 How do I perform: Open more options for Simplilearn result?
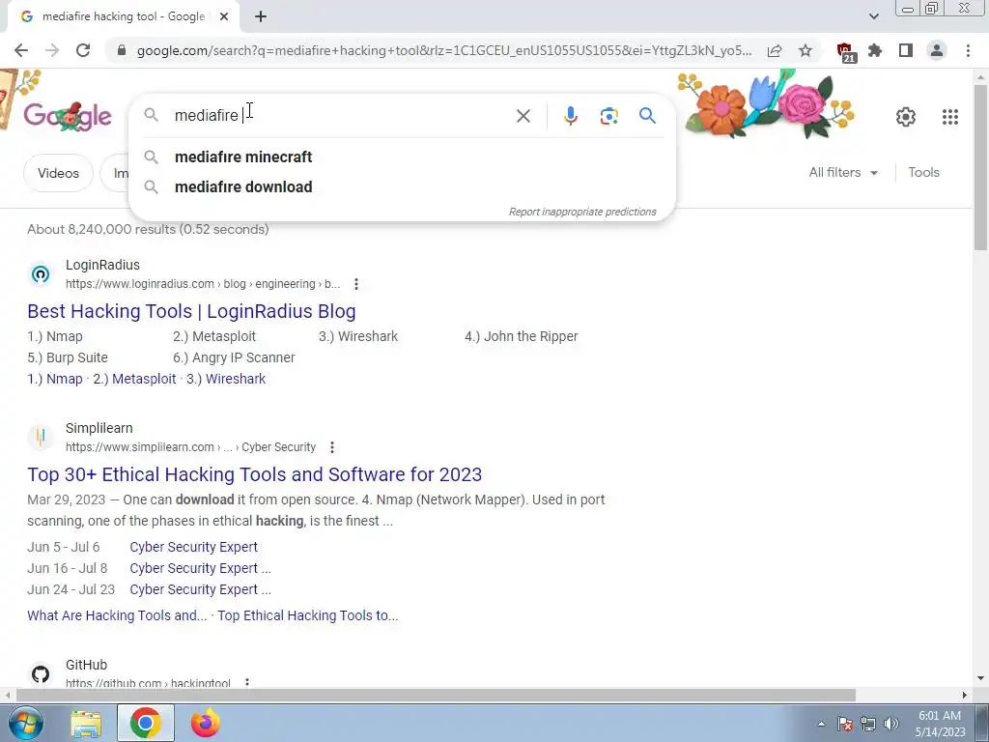coord(332,447)
